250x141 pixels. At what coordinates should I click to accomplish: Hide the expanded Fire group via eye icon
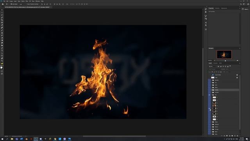[209, 95]
